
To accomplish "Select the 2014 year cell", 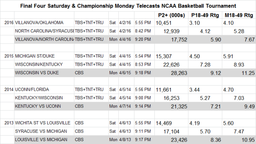I will pos(7,90).
